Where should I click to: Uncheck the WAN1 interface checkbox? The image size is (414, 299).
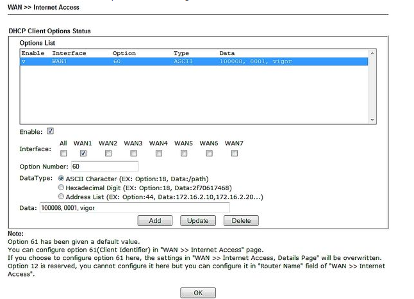click(83, 154)
